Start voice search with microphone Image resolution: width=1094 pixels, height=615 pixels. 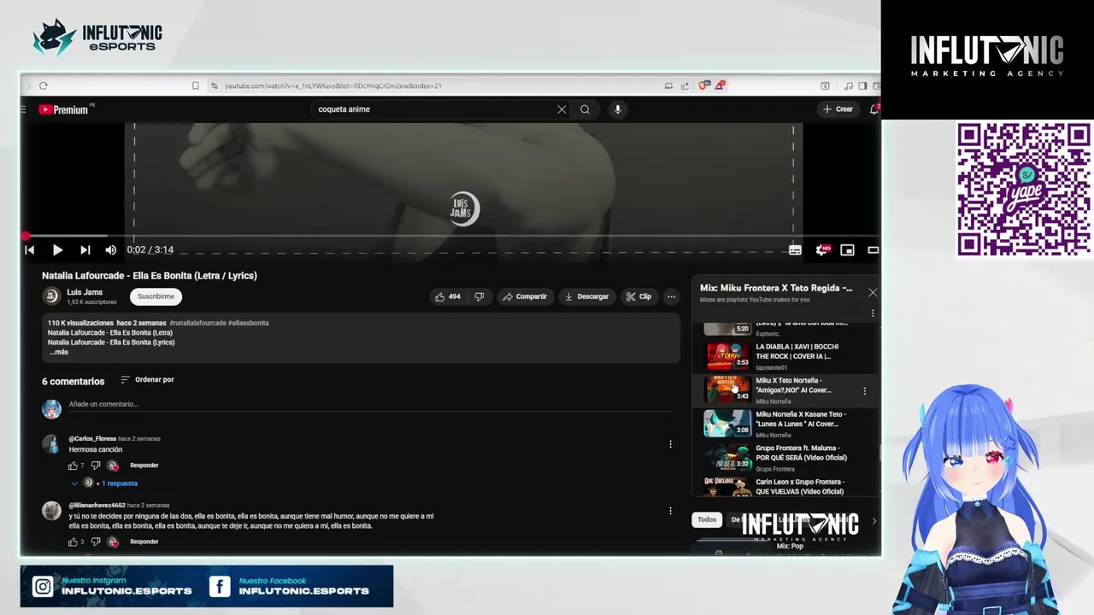pos(617,109)
